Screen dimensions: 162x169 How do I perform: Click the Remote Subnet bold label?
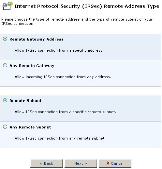click(25, 101)
